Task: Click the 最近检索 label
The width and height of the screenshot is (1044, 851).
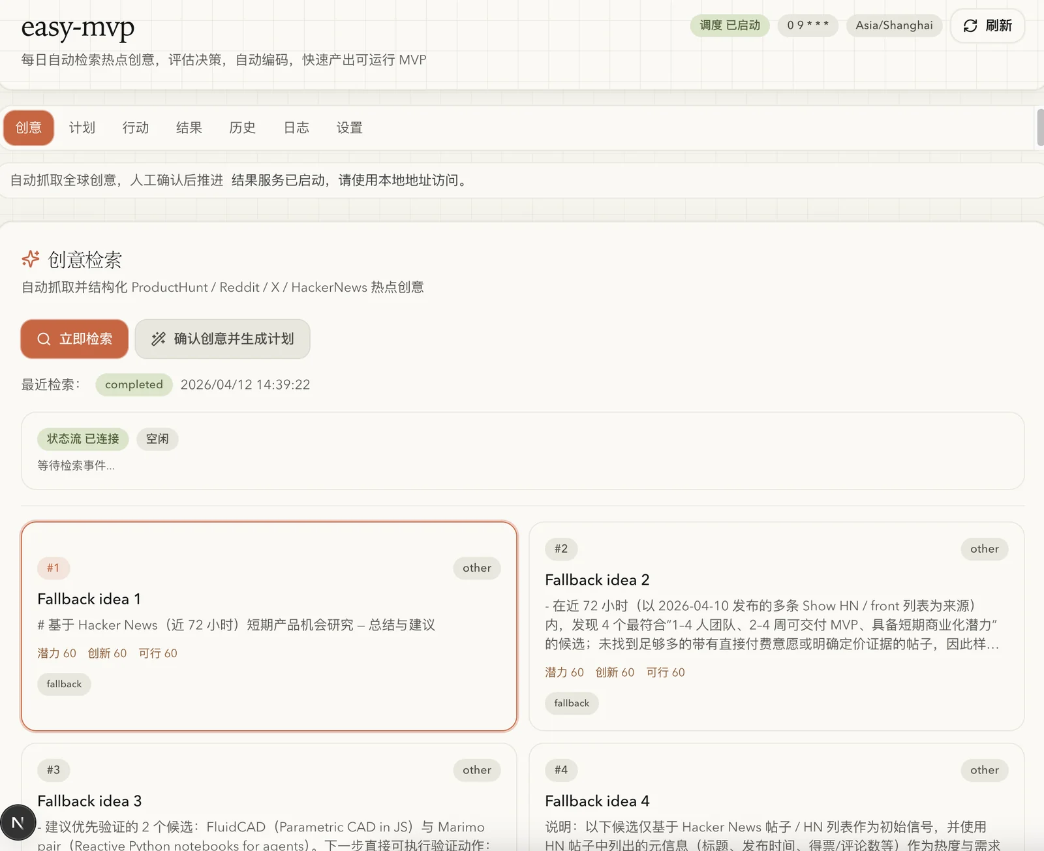Action: point(51,384)
